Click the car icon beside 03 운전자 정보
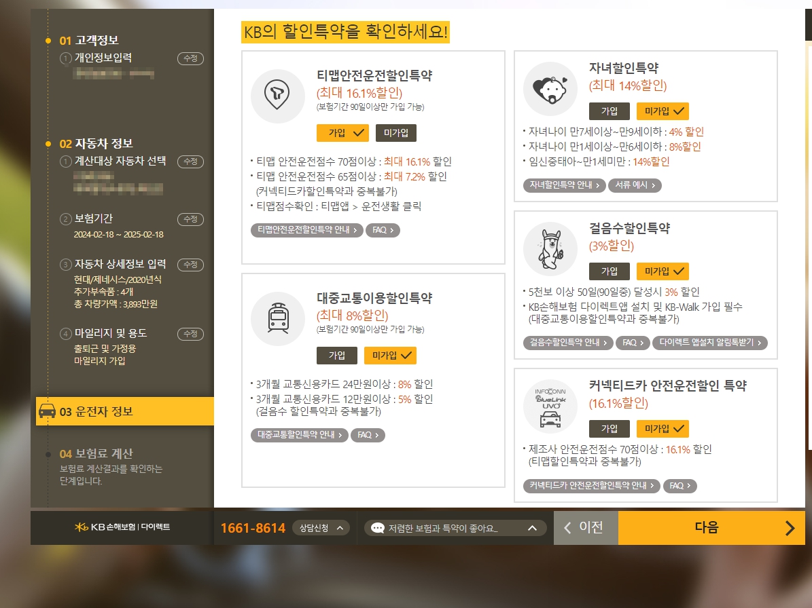 (x=47, y=411)
